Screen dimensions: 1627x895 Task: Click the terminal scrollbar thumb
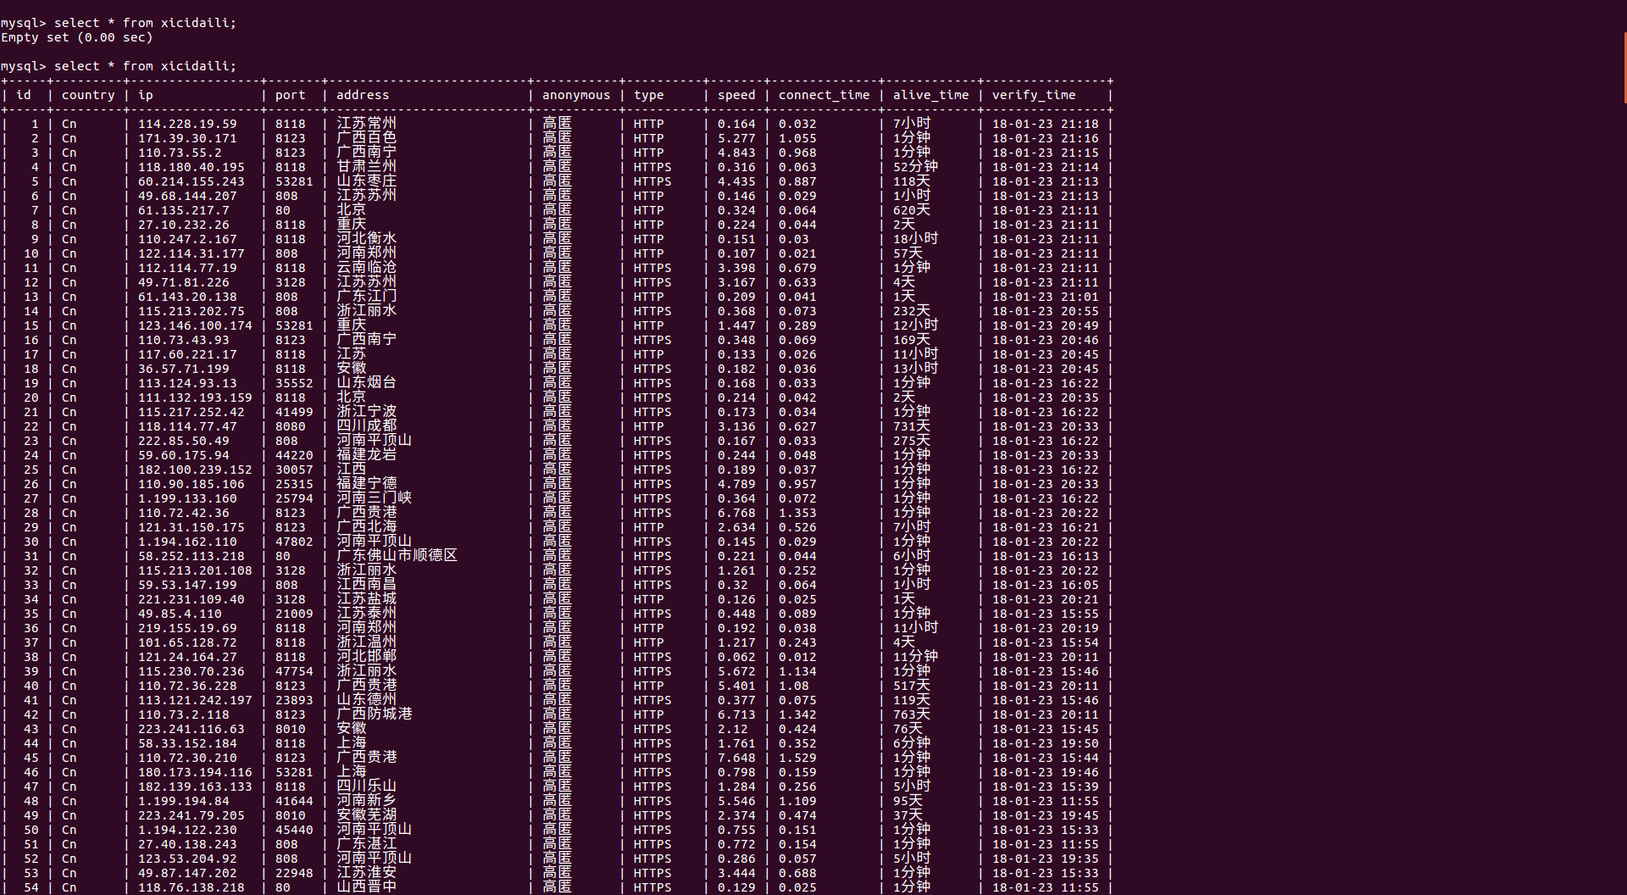(x=1624, y=68)
